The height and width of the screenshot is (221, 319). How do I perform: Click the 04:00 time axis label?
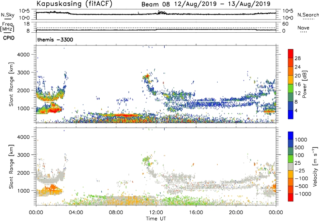point(76,213)
